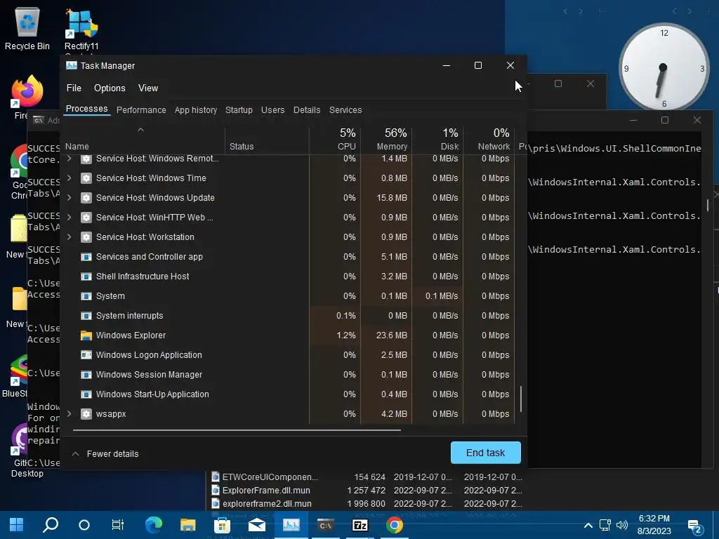
Task: Expand Service Host: Workstation row
Action: (x=70, y=237)
